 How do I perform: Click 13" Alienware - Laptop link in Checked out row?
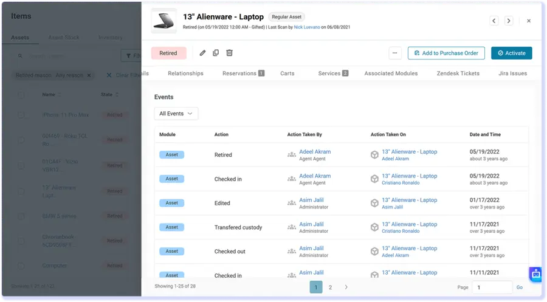pyautogui.click(x=409, y=249)
